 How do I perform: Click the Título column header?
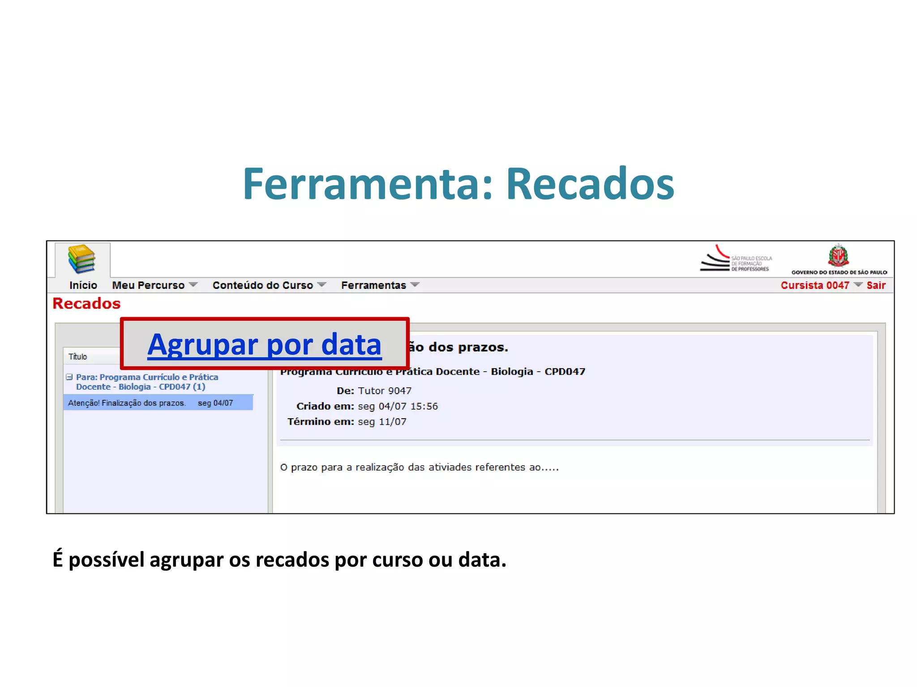pos(77,356)
